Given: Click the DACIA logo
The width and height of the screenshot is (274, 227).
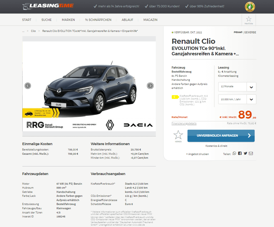Looking at the screenshot, I should tap(138, 125).
